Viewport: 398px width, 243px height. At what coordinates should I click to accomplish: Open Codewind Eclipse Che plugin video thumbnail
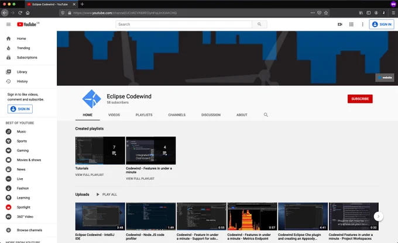tap(303, 216)
